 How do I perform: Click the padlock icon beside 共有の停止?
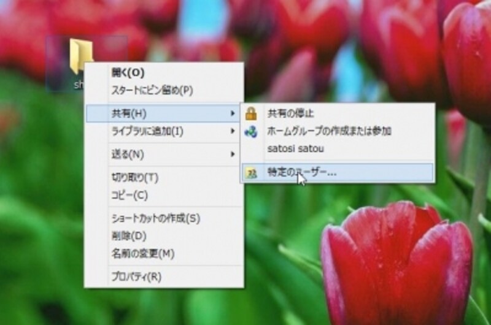pyautogui.click(x=251, y=113)
